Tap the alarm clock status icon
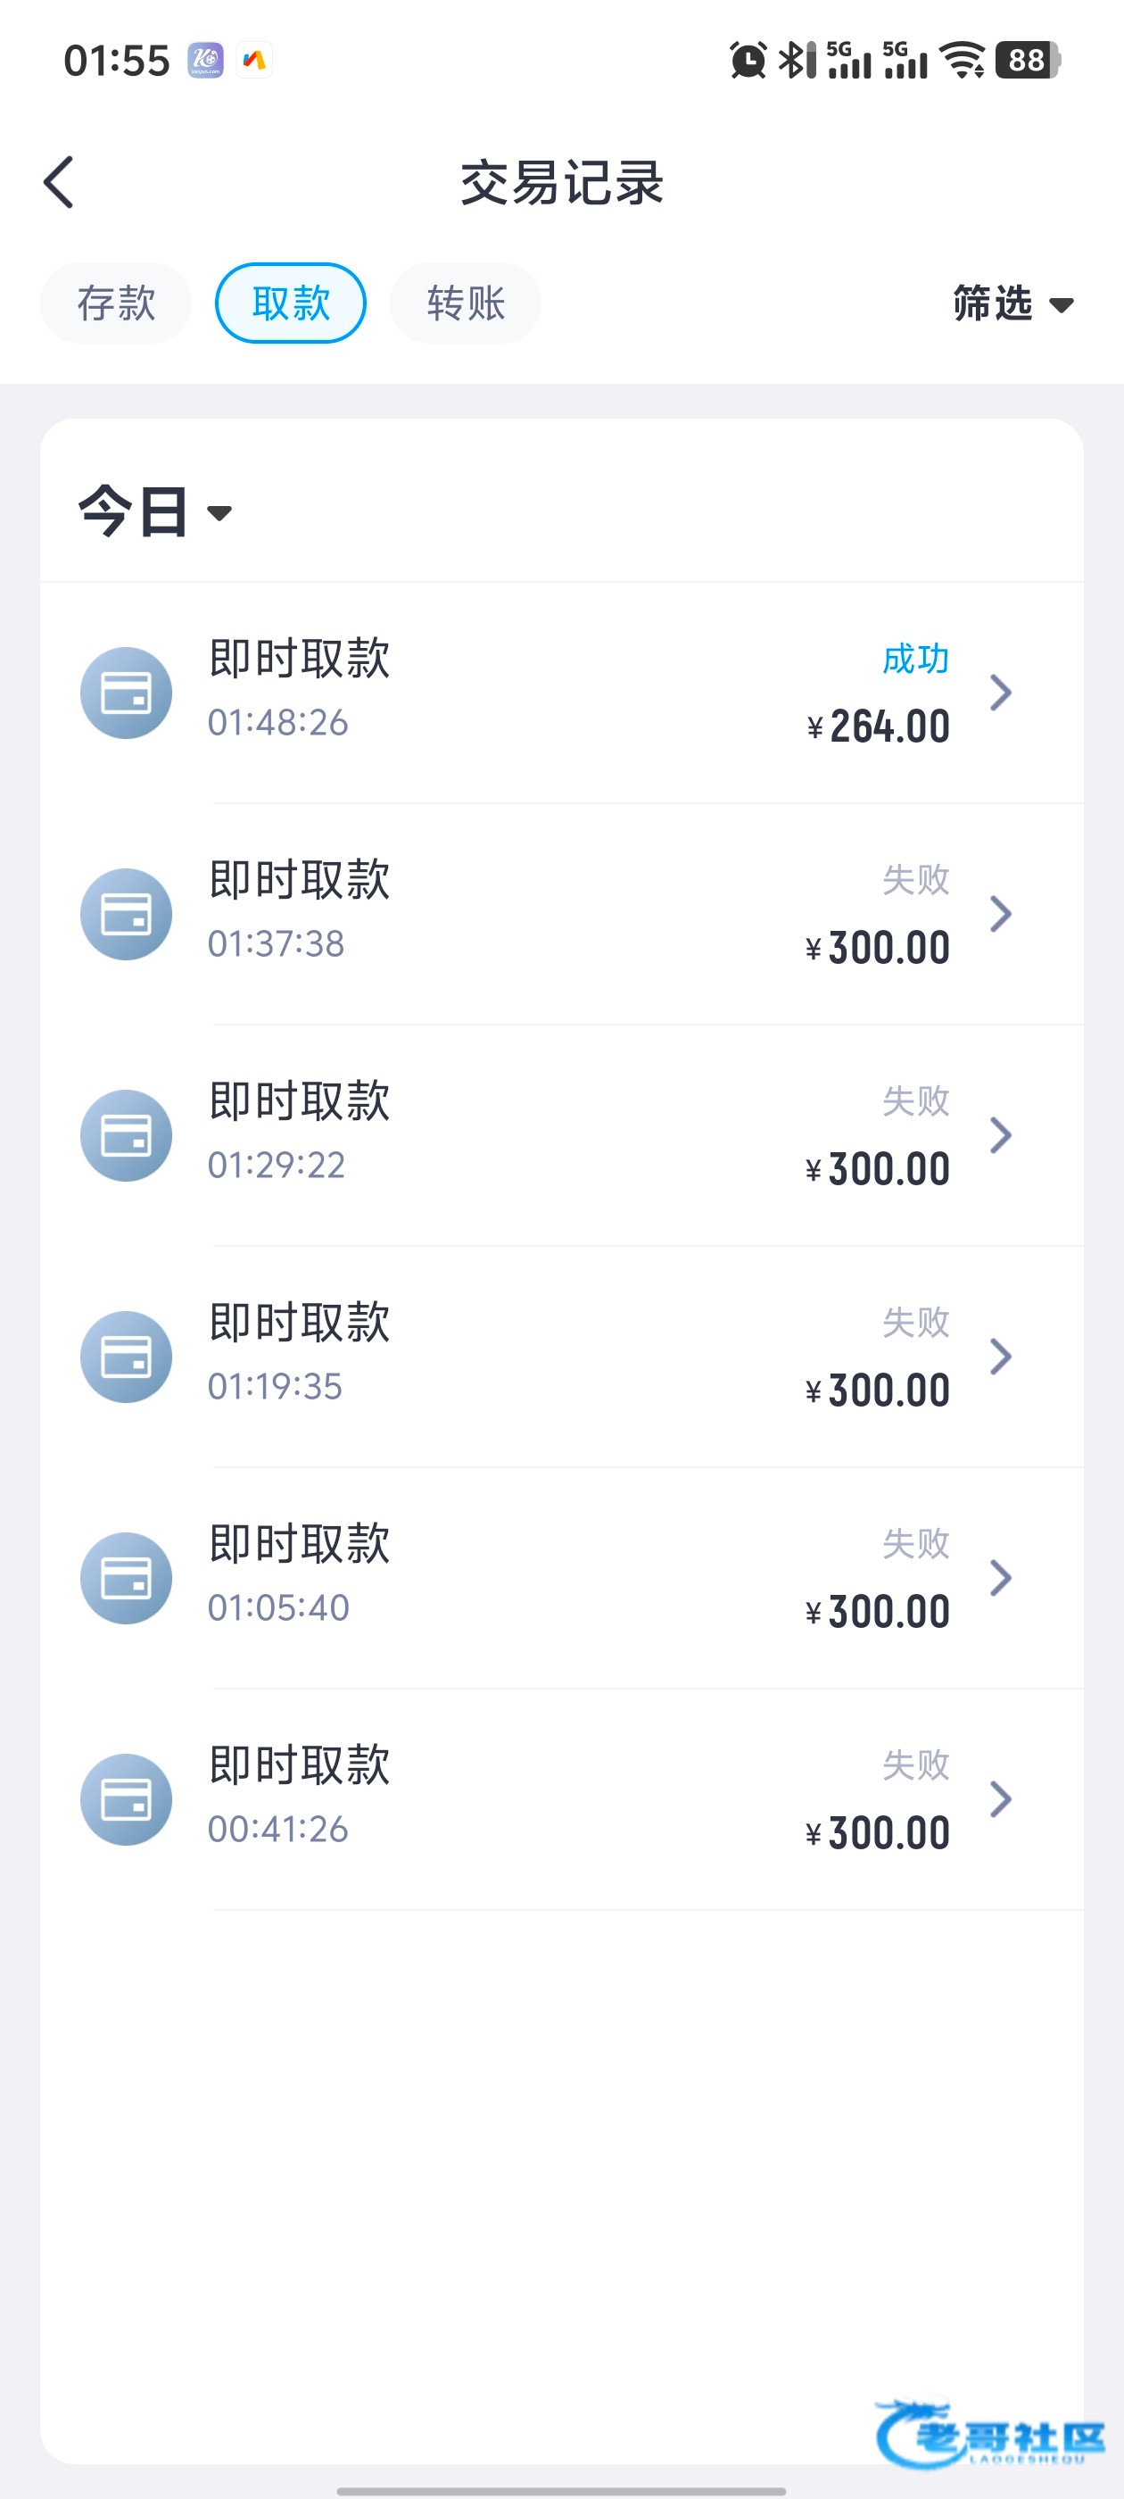 point(748,60)
